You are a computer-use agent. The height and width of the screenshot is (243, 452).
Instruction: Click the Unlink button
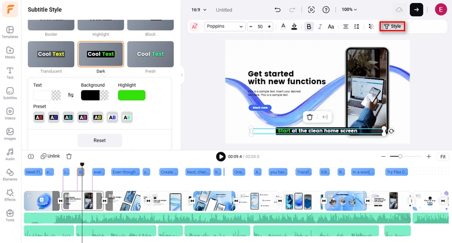coord(50,156)
